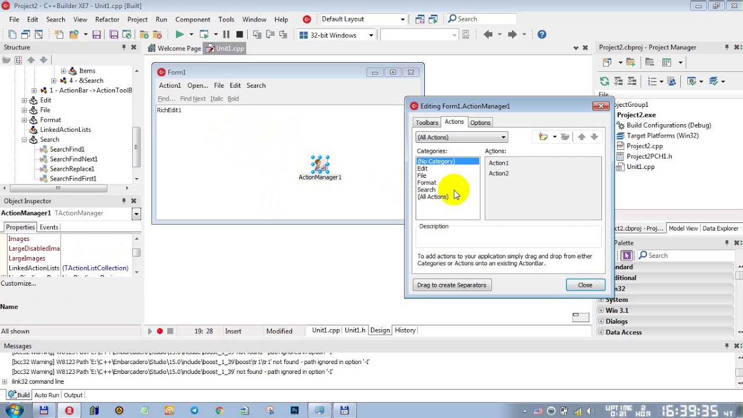Click the Save Desktop layout icon

(420, 19)
